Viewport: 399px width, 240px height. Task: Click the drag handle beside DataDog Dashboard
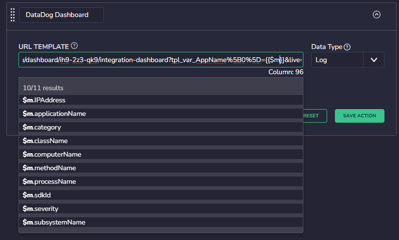point(13,15)
